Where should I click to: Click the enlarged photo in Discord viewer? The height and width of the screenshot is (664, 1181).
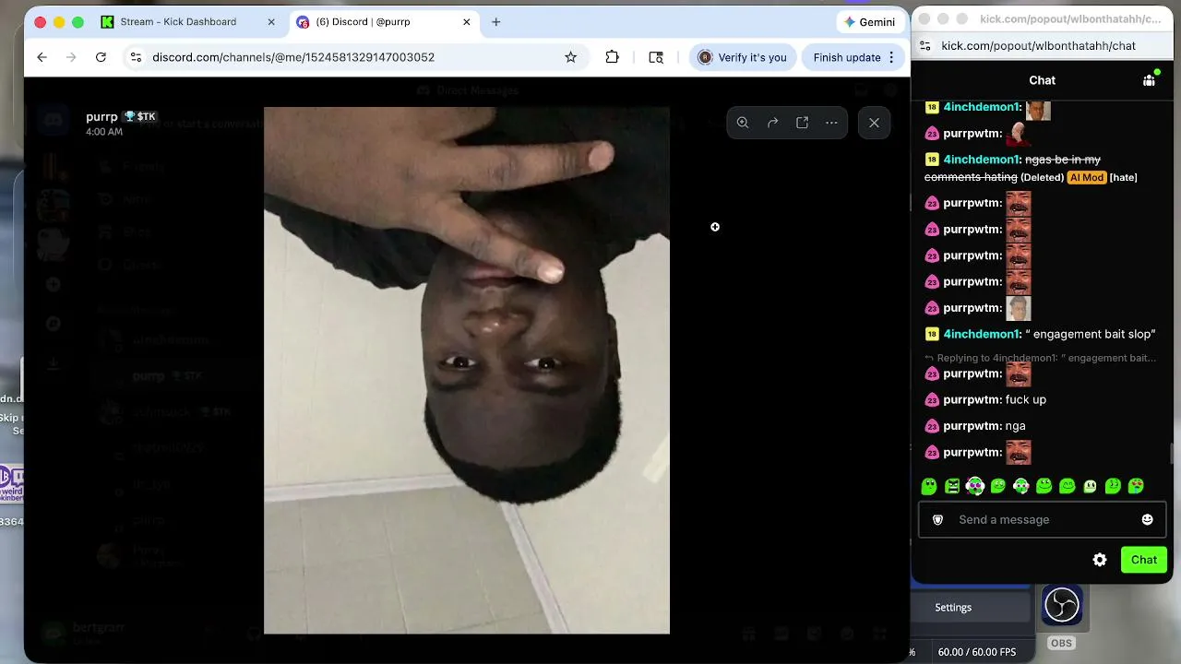467,371
